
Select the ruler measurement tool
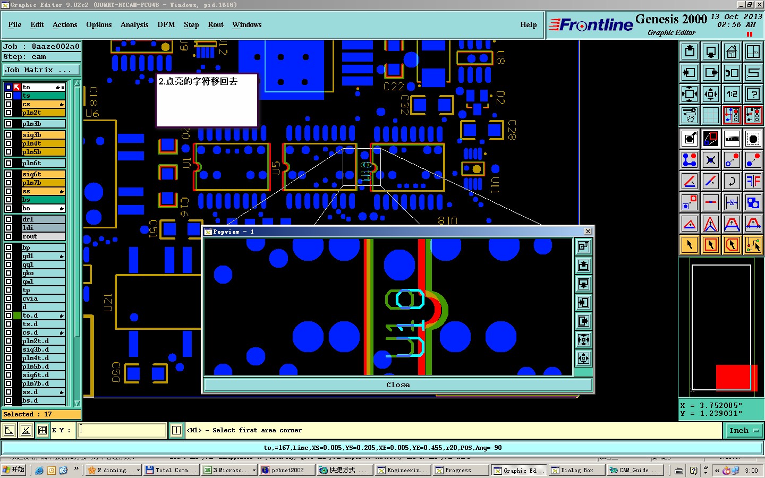tap(732, 139)
